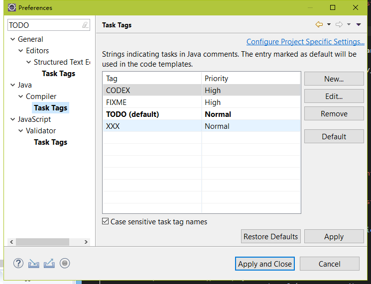Collapse the General tree node
Viewport: 371px width, 284px height.
point(12,39)
